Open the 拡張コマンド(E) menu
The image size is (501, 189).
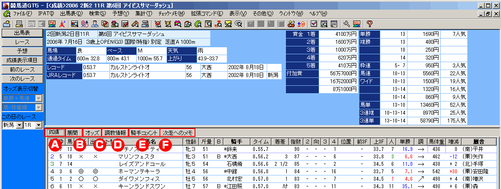(x=208, y=14)
